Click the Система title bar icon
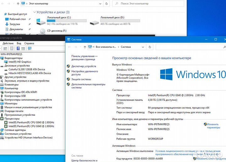The width and height of the screenshot is (226, 162). (69, 39)
